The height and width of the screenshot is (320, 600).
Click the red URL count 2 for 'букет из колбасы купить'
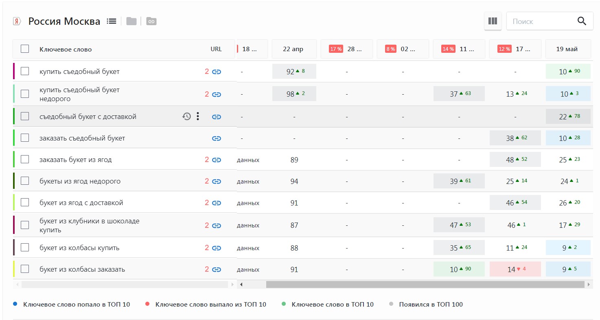click(x=207, y=248)
